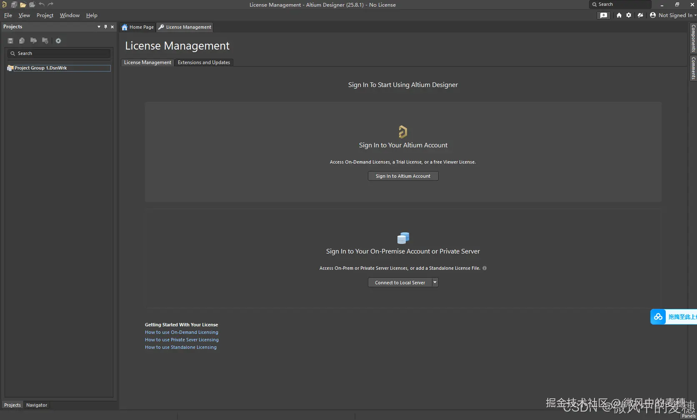
Task: Open the Help menu
Action: [92, 15]
